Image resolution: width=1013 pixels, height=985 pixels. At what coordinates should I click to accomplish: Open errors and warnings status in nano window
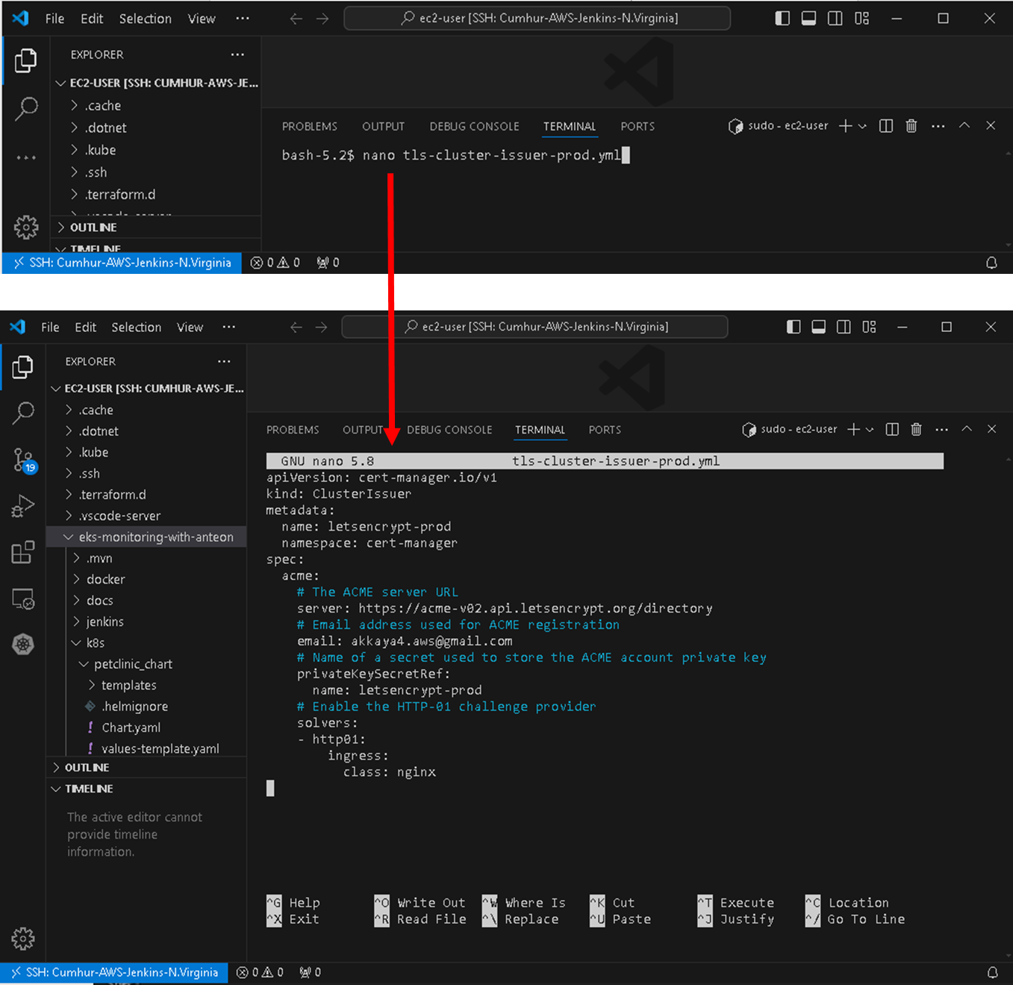260,972
